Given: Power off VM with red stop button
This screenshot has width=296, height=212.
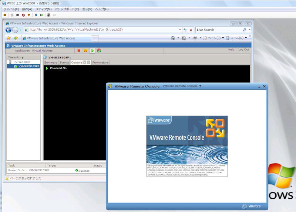Looking at the screenshot, I should [79, 50].
